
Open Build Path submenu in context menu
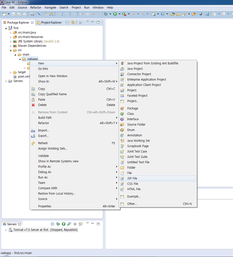click(x=75, y=117)
